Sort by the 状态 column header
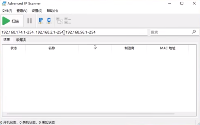 (14, 48)
